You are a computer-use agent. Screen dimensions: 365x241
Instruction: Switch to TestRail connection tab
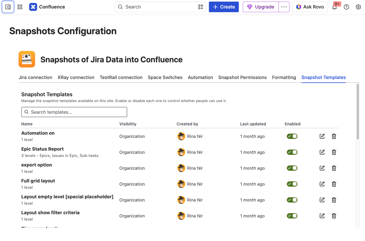pyautogui.click(x=121, y=77)
